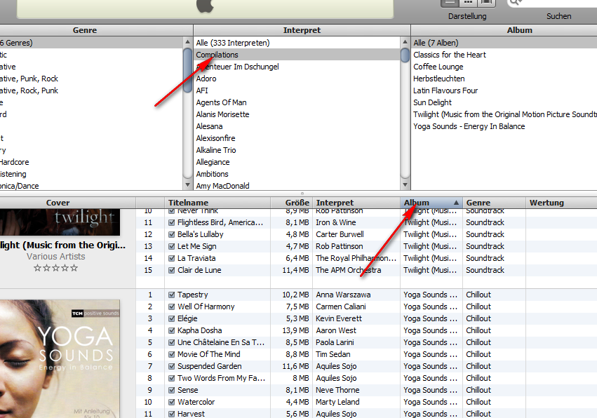Screen dimensions: 597x418
Task: Select album "Classics for the Heart"
Action: click(x=504, y=55)
